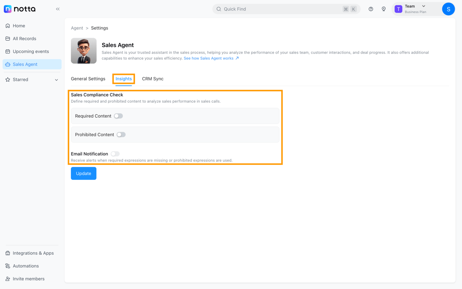Click the Agent breadcrumb link

point(77,28)
